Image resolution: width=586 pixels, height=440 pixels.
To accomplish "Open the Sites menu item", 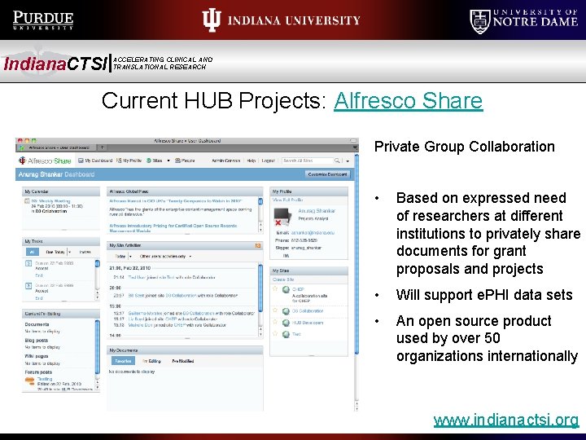I will pos(155,161).
